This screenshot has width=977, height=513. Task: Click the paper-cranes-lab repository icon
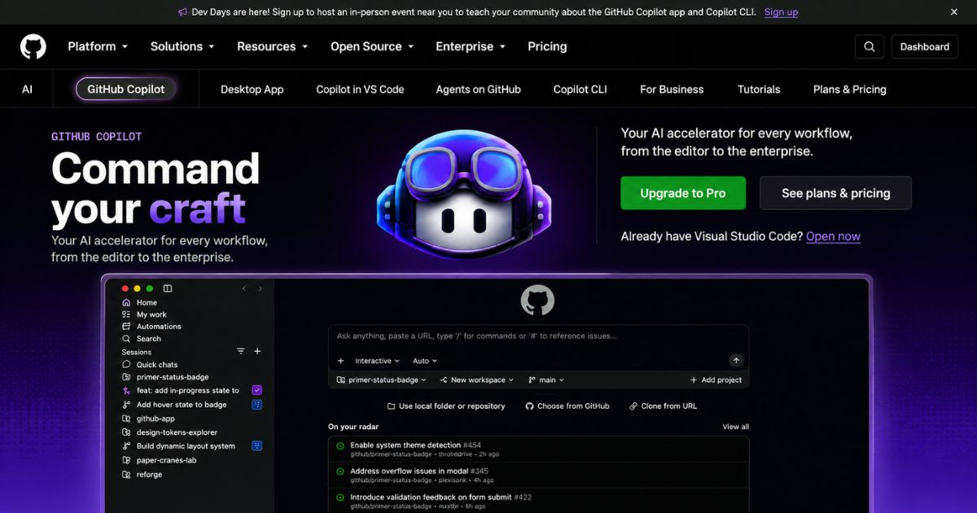tap(126, 460)
